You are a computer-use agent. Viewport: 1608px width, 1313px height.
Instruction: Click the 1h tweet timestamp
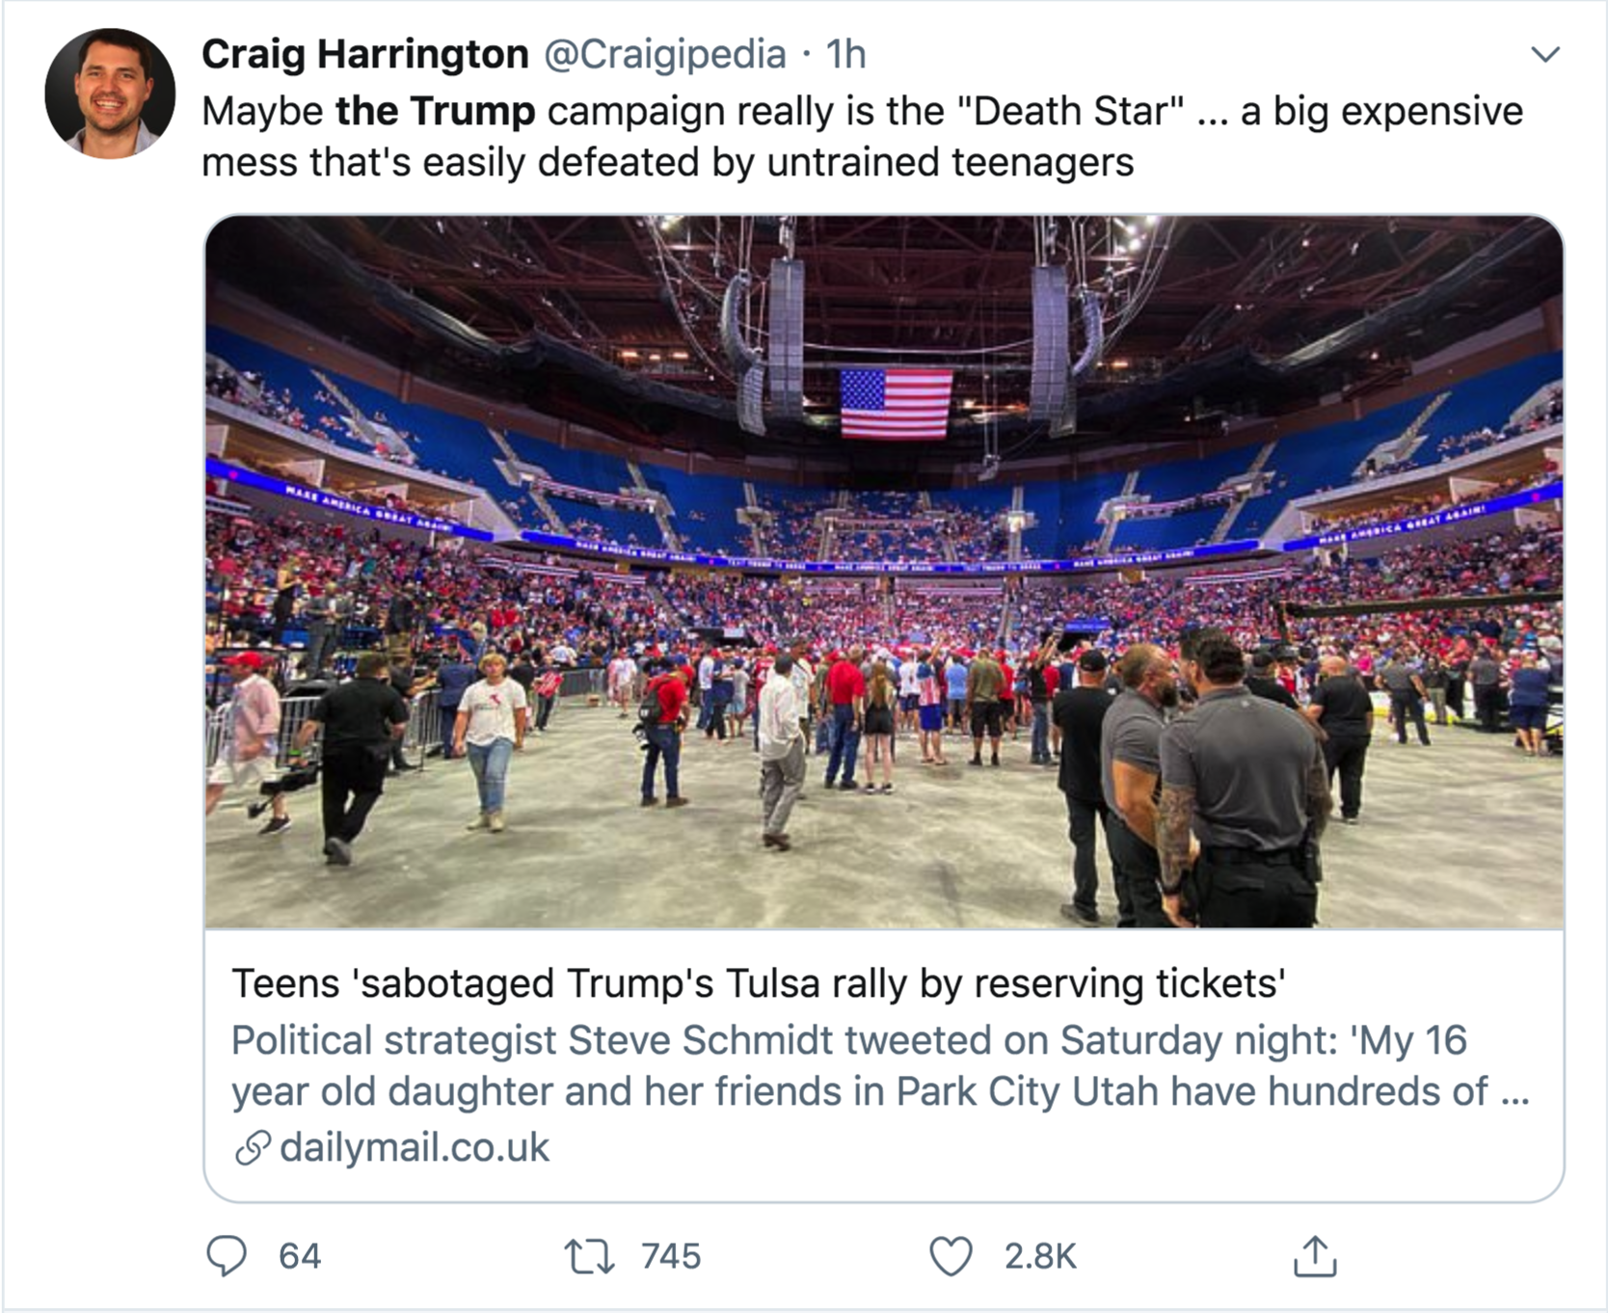(x=845, y=54)
